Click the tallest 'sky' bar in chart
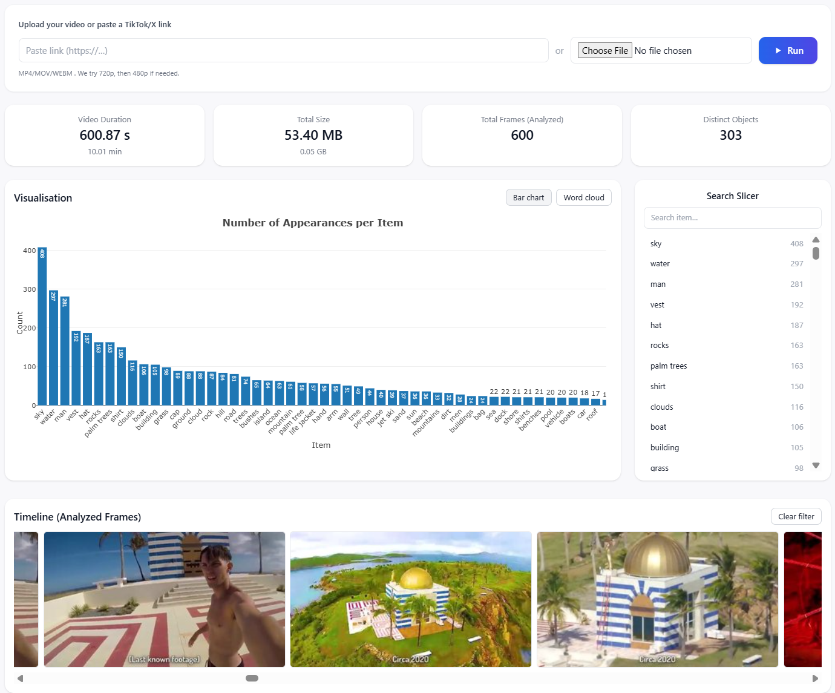Screen dimensions: 835x693 coord(42,327)
